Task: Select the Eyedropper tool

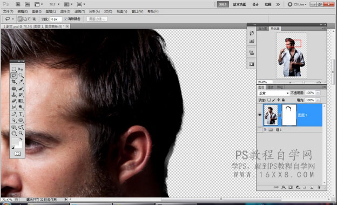Action: [21, 82]
